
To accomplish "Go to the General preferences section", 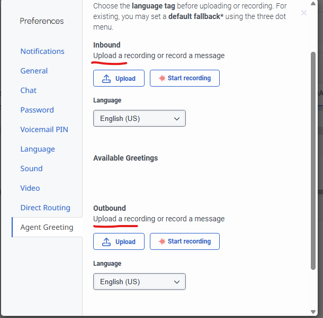I will [34, 71].
